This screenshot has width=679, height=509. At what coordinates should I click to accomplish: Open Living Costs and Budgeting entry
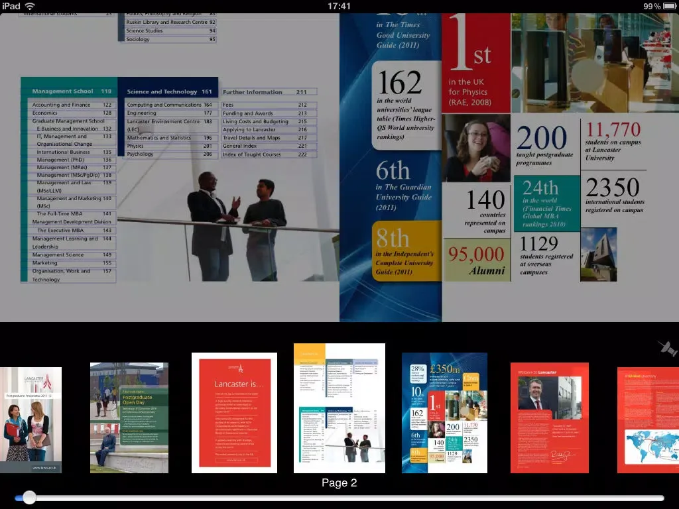click(x=269, y=122)
